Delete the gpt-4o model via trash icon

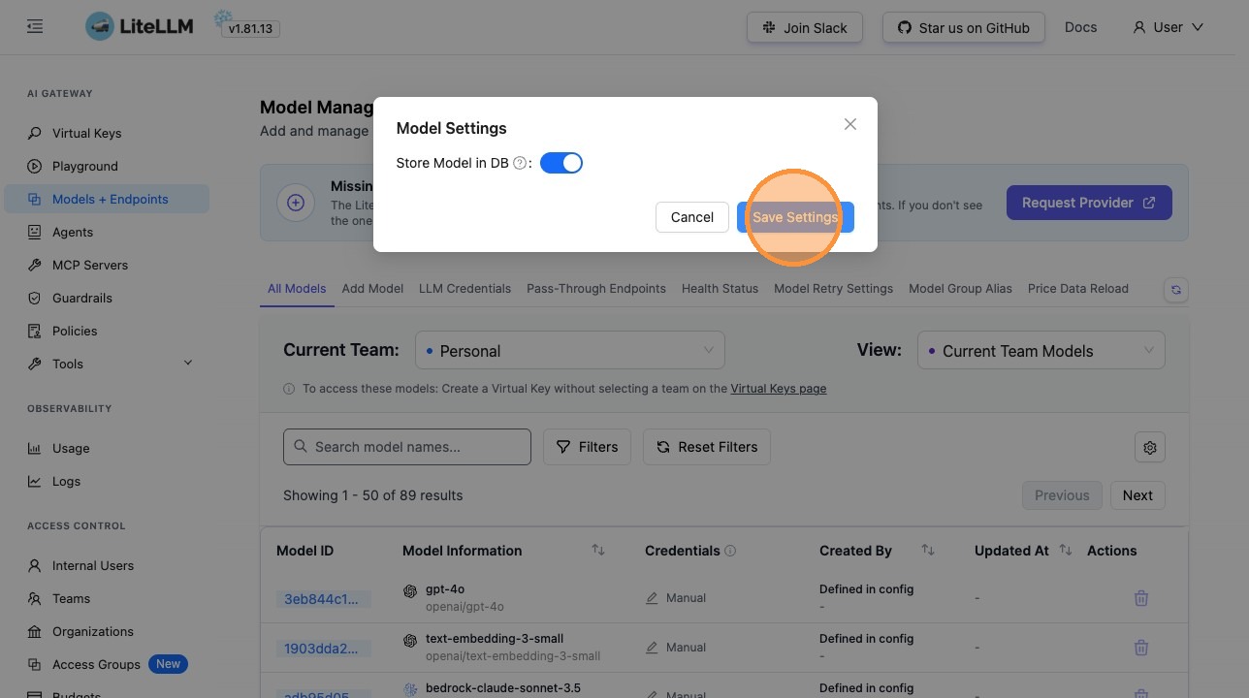point(1141,598)
